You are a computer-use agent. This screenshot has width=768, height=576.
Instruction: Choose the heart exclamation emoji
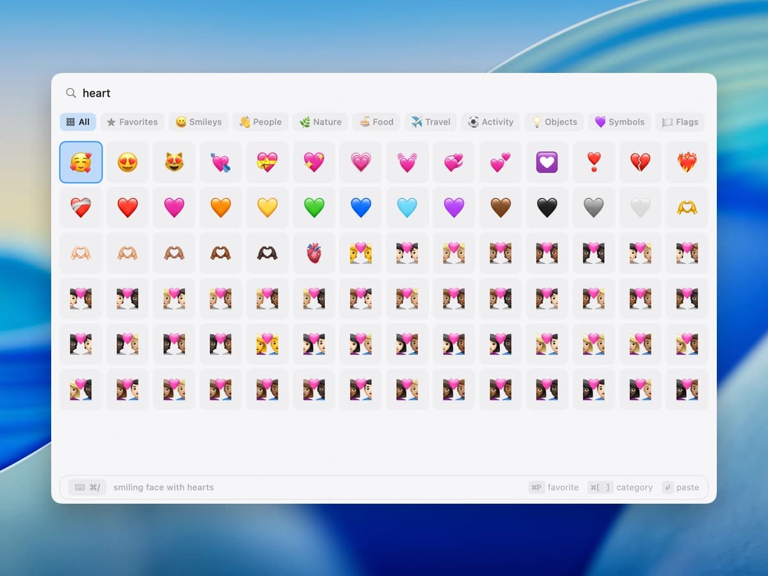594,163
